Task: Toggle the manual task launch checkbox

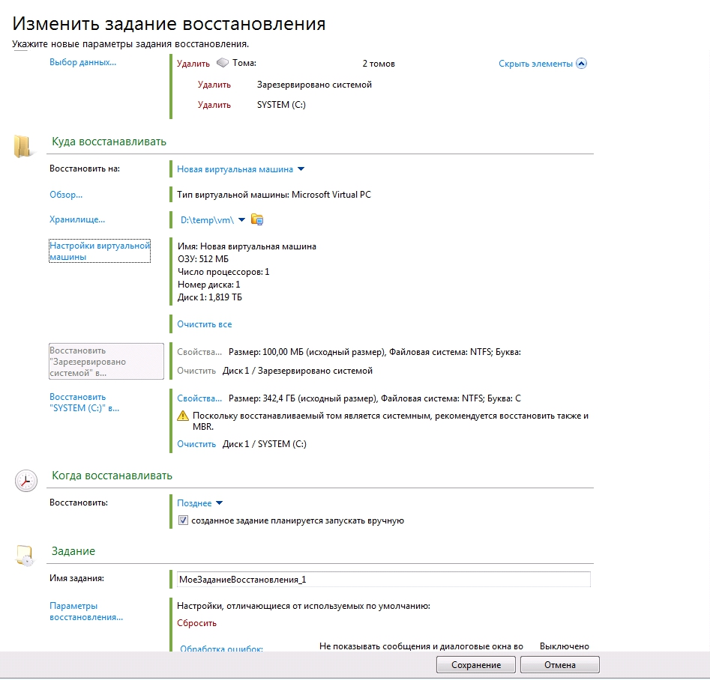Action: click(183, 520)
